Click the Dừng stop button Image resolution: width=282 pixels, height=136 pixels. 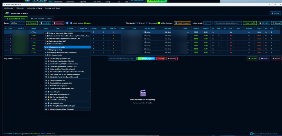[161, 58]
